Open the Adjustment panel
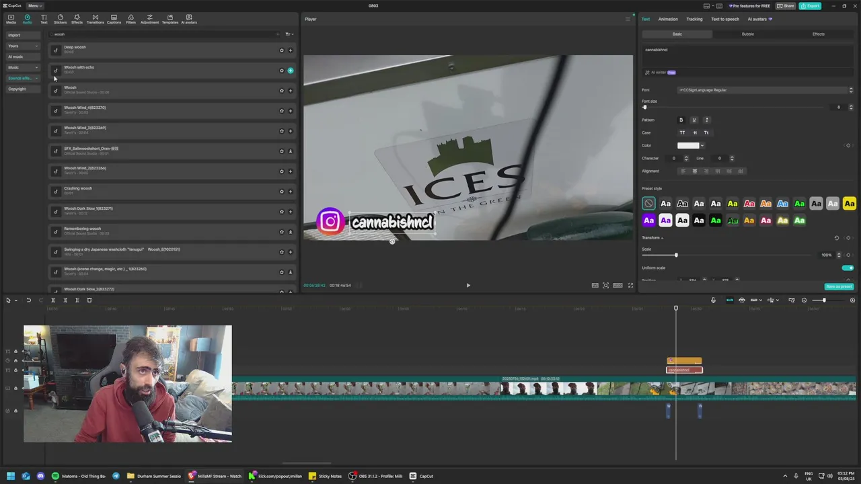Image resolution: width=861 pixels, height=484 pixels. 149,19
